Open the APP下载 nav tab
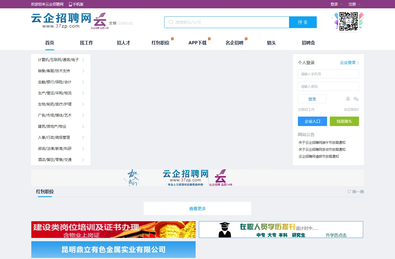The image size is (395, 259). 197,43
